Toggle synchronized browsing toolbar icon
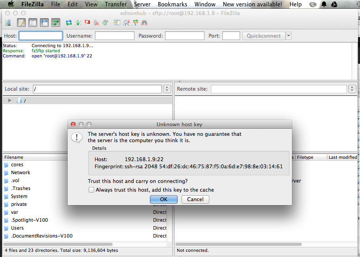360x257 pixels. tap(135, 23)
